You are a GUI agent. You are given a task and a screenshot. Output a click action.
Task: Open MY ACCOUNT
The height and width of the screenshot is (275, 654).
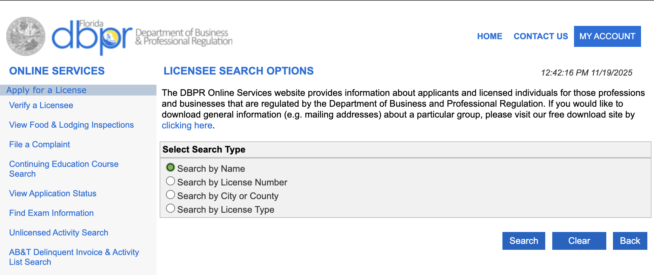[607, 36]
